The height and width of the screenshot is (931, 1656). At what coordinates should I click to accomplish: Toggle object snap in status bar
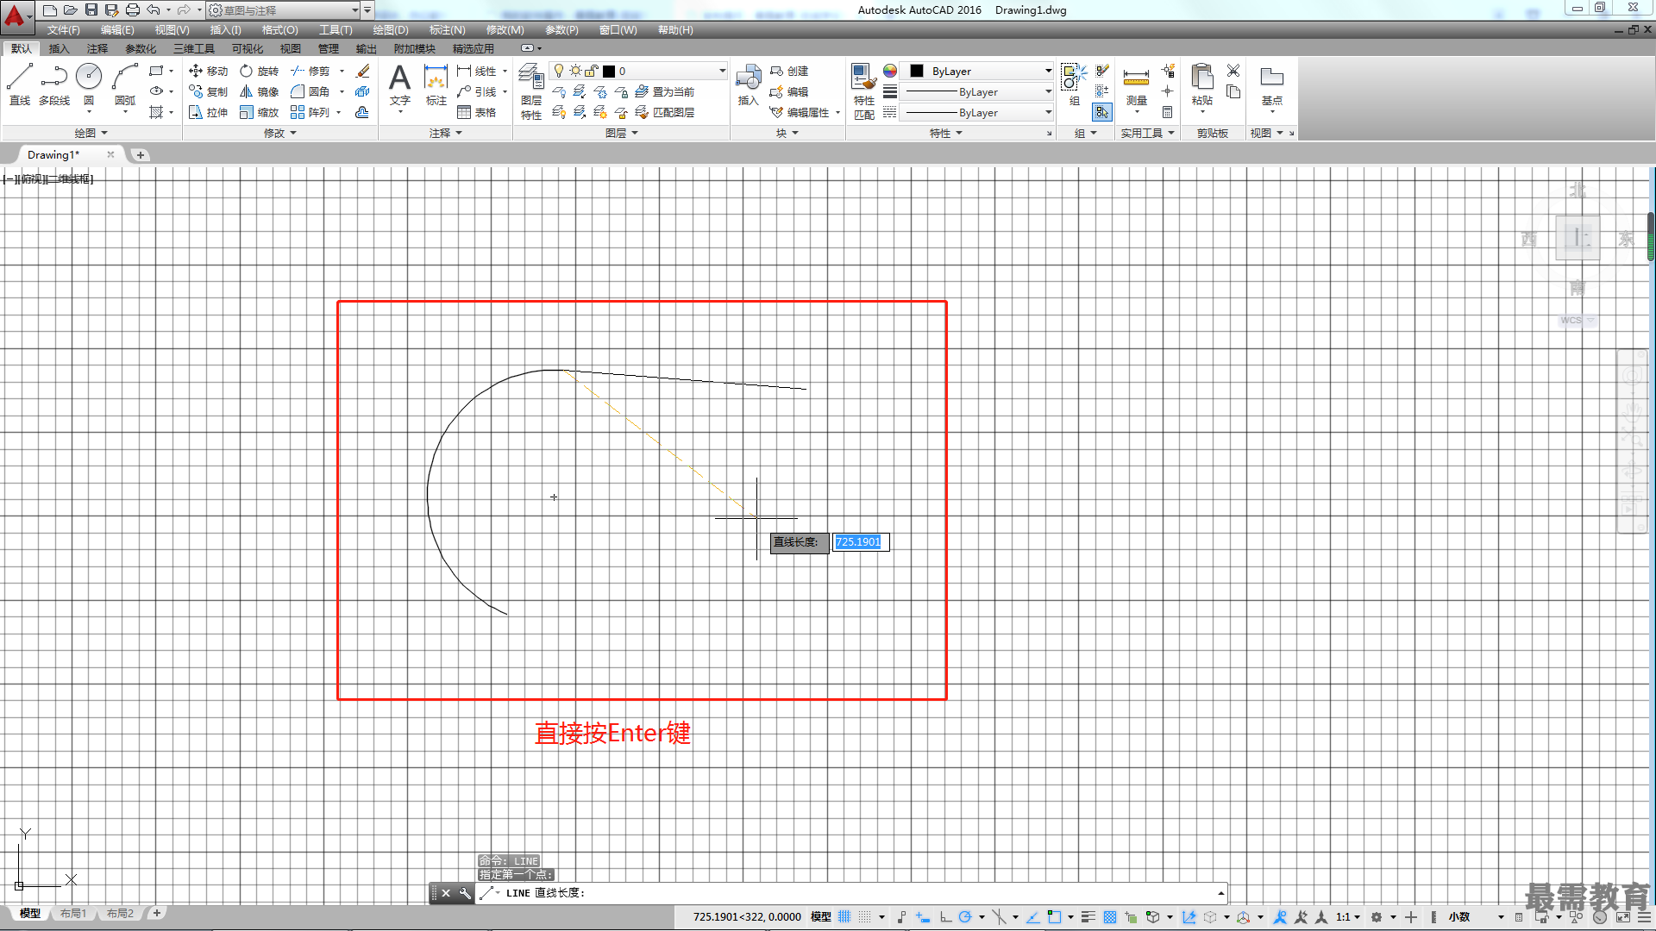tap(1054, 916)
